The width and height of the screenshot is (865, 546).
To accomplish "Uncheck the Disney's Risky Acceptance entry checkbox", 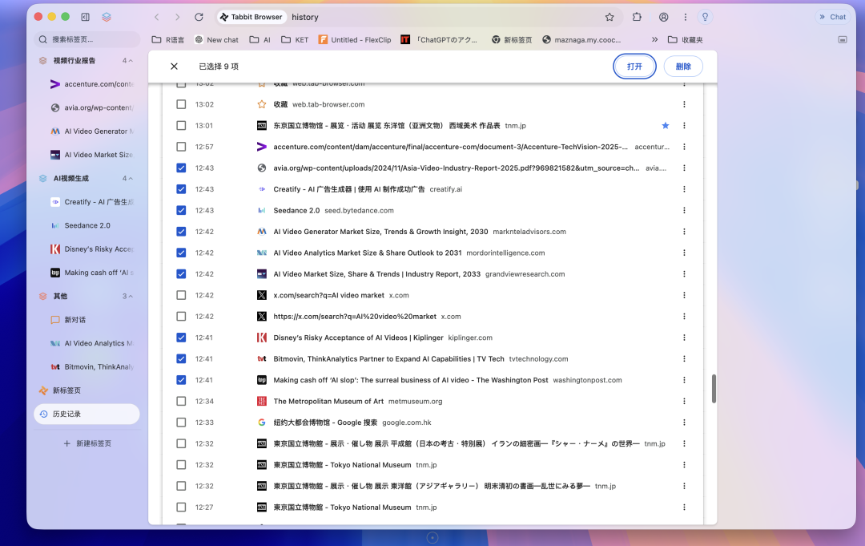I will click(x=181, y=338).
